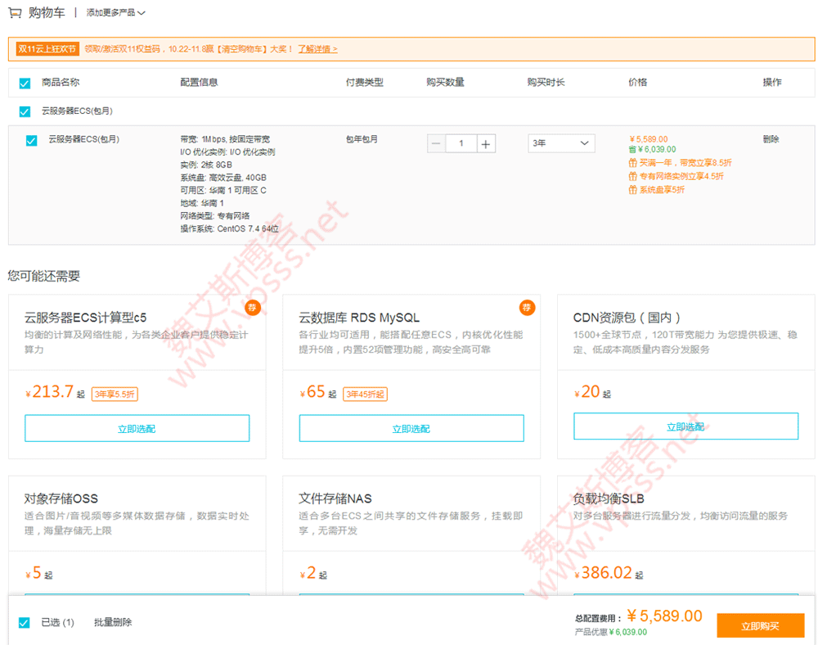Decrease purchase quantity with minus button
This screenshot has height=645, width=818.
pyautogui.click(x=436, y=143)
